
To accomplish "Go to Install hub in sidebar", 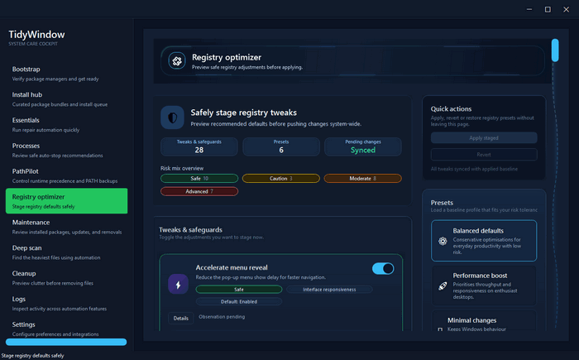I will click(x=66, y=99).
